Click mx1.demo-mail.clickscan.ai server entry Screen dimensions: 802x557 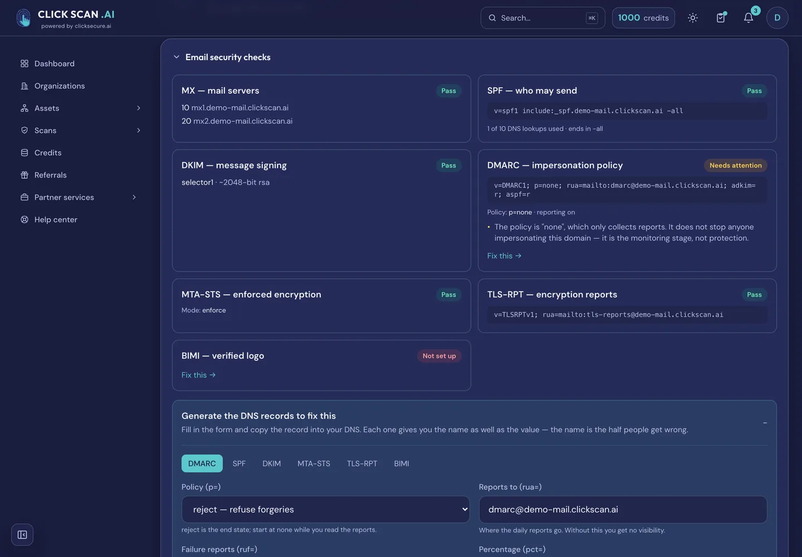[x=235, y=108]
